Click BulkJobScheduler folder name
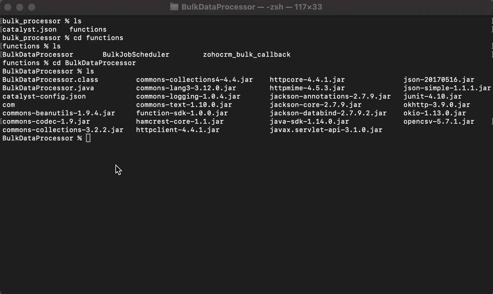 tap(136, 55)
